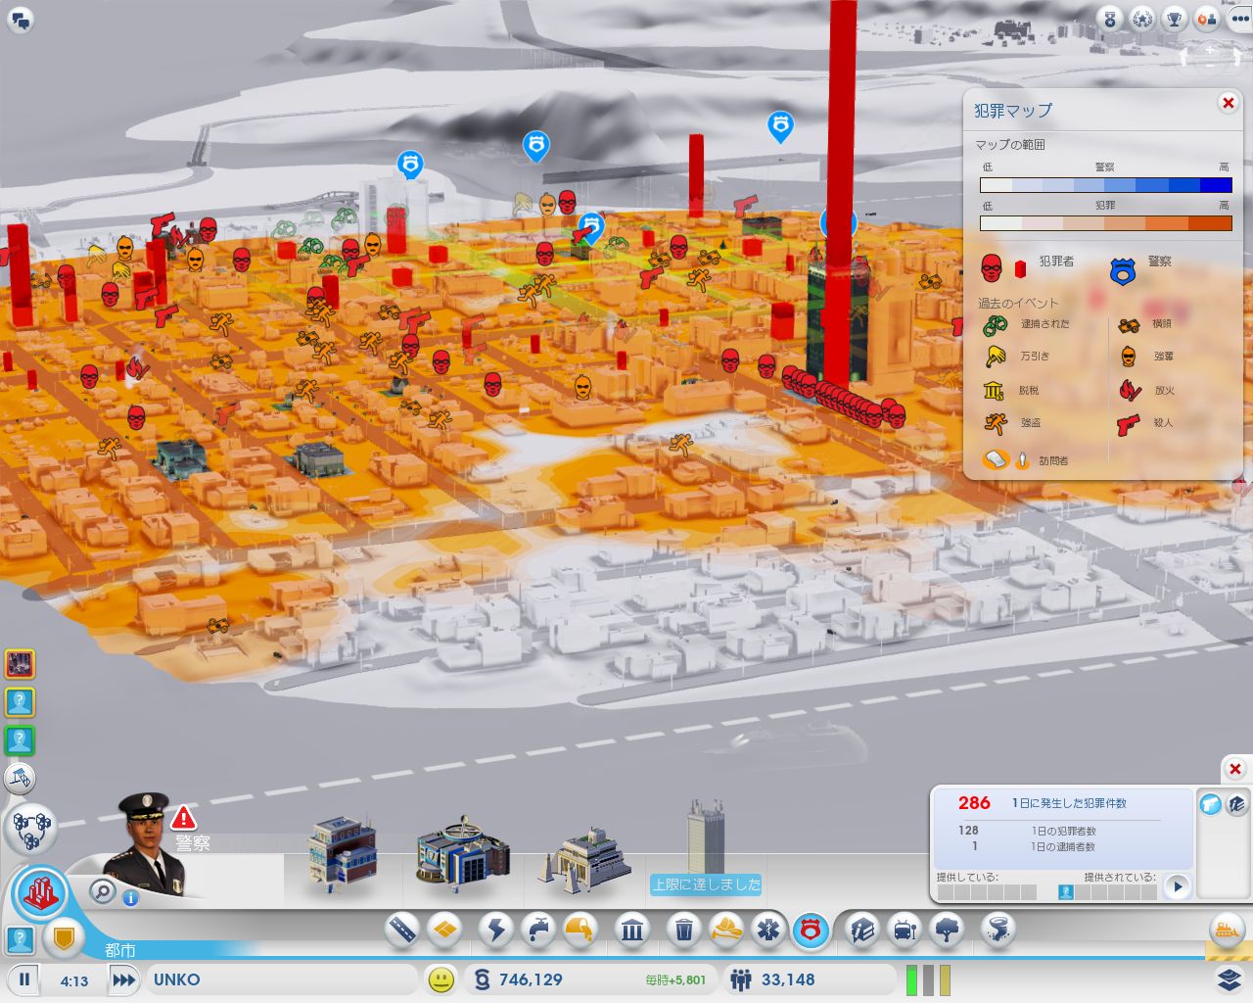Click the 放火 arson flame legend icon
The height and width of the screenshot is (1003, 1253).
point(1130,390)
